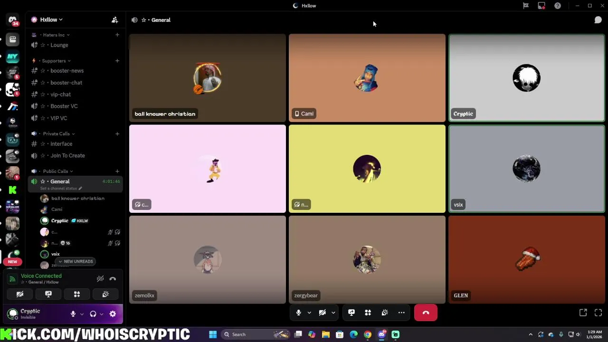Click Windows taskbar Search box
This screenshot has width=608, height=342.
(x=256, y=334)
